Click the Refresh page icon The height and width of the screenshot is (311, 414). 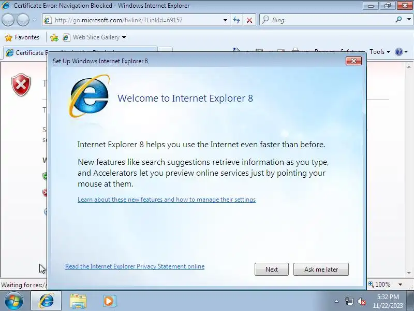(236, 20)
